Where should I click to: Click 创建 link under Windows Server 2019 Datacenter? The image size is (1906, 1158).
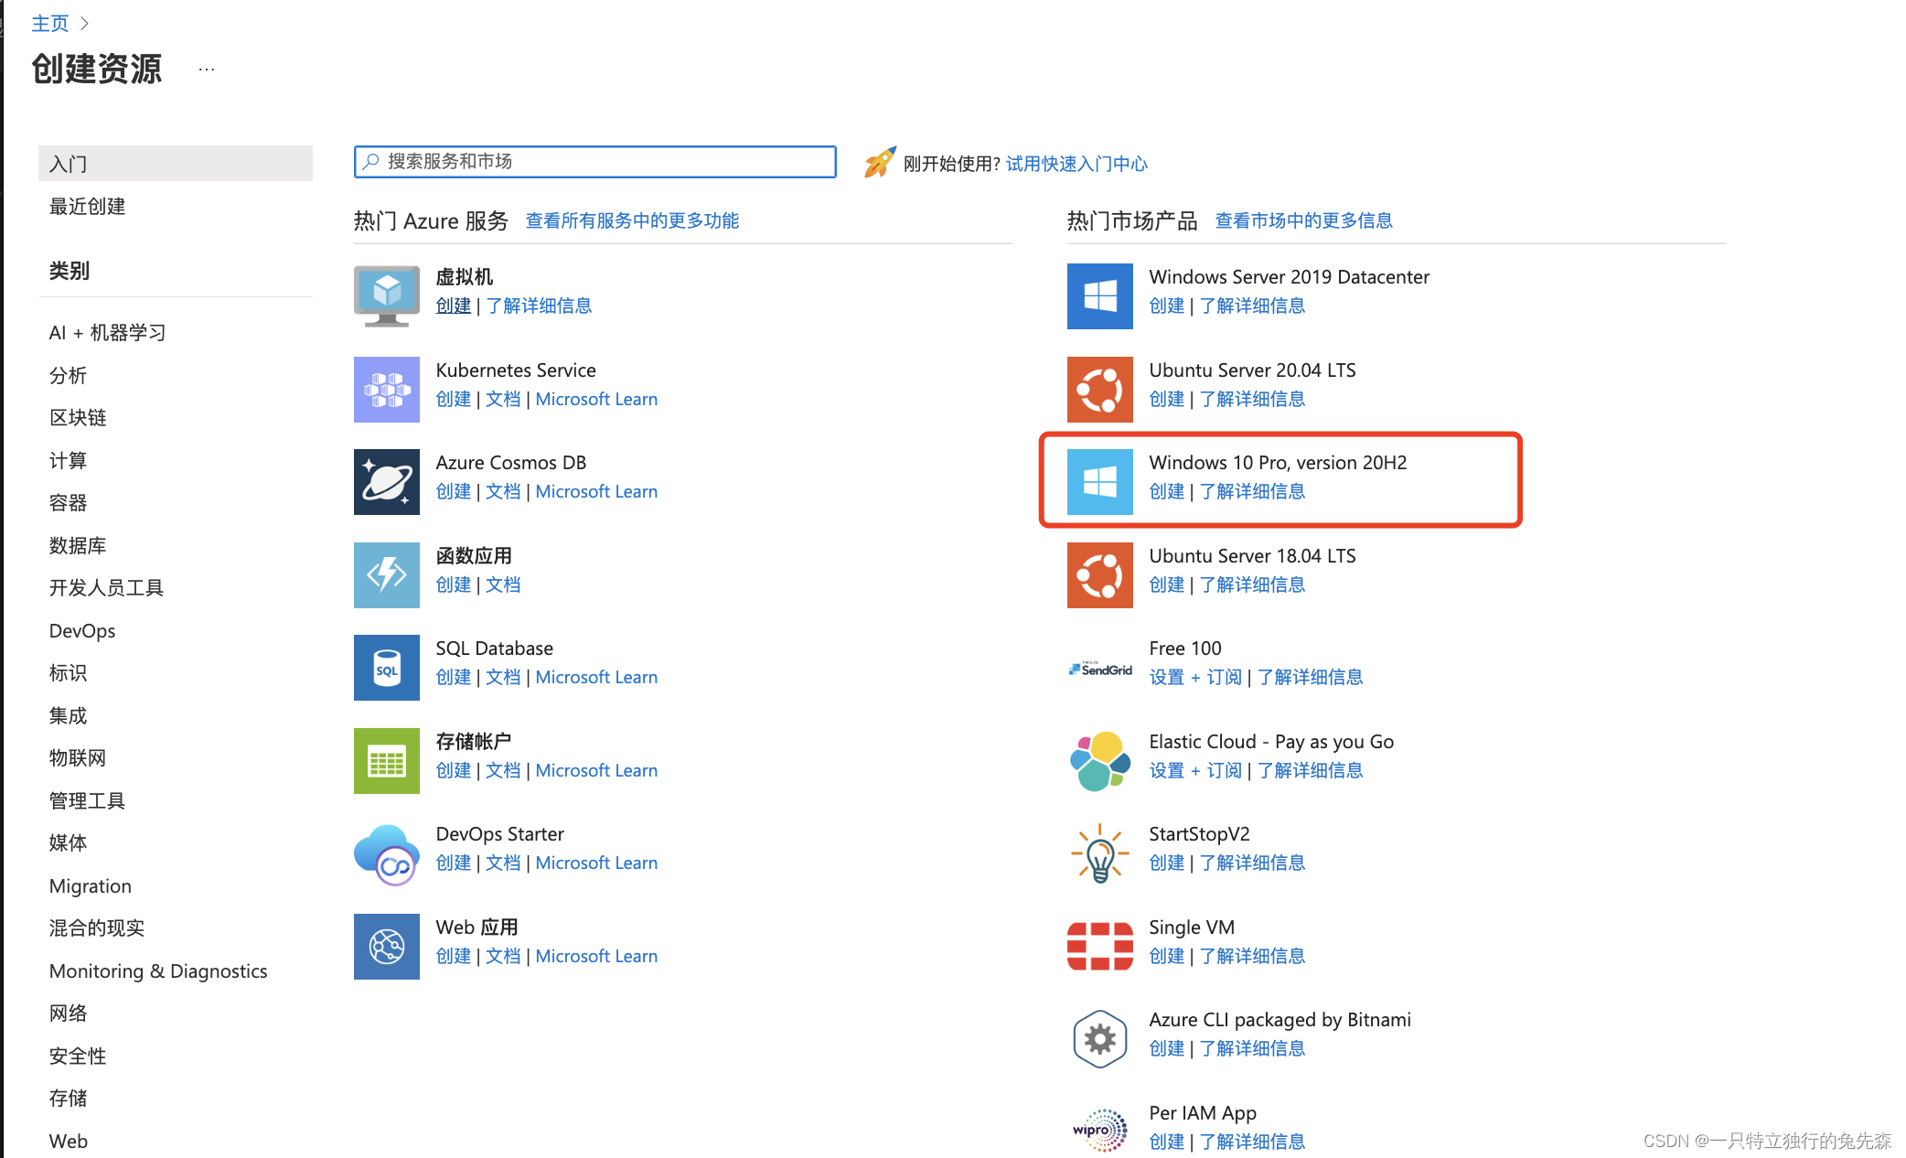[1166, 306]
